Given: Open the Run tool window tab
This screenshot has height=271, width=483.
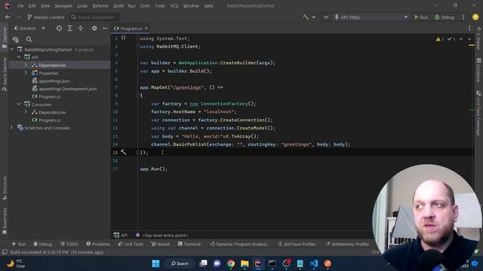Looking at the screenshot, I should pos(19,244).
